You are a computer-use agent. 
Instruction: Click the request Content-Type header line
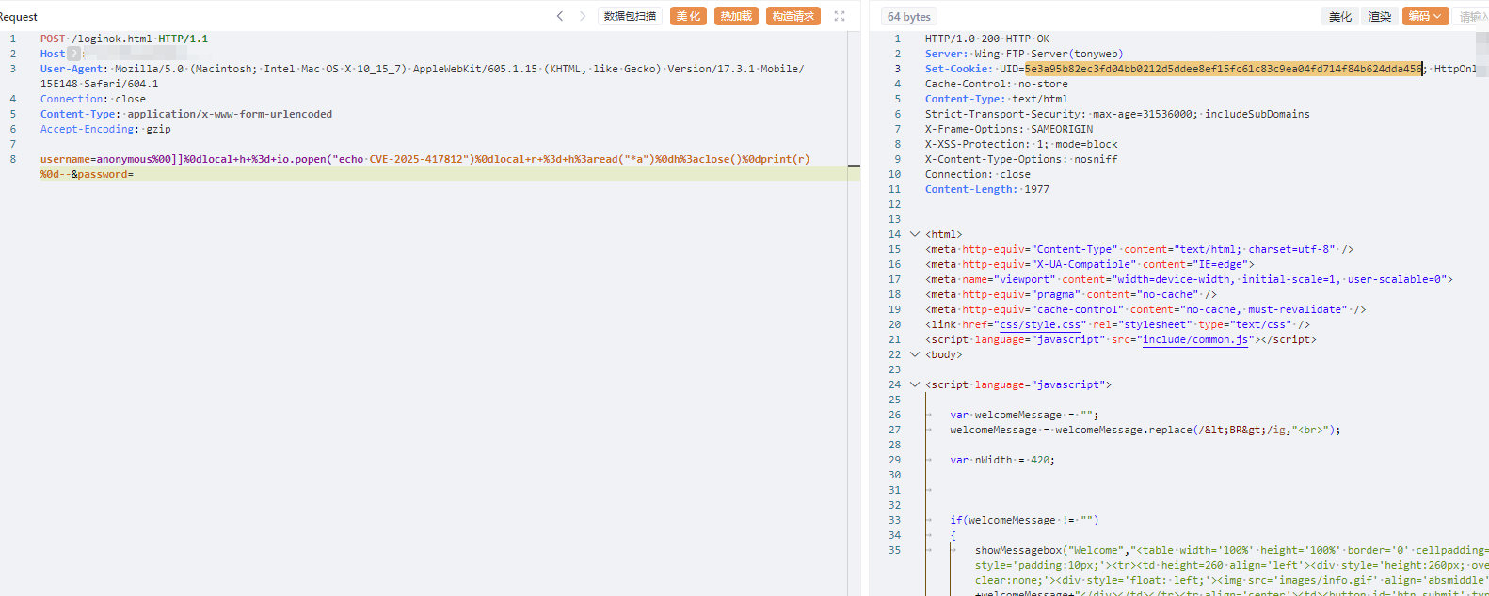click(186, 114)
